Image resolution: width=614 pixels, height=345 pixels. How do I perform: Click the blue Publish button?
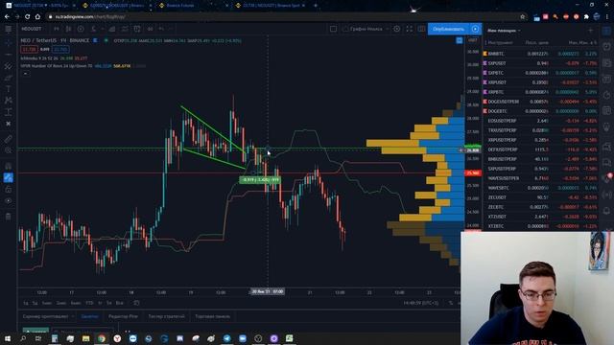448,29
